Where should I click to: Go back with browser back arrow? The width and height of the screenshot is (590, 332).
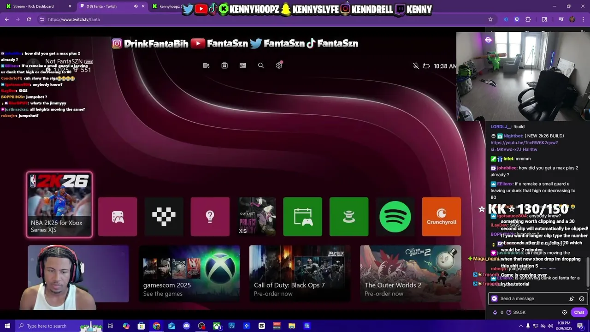point(6,19)
